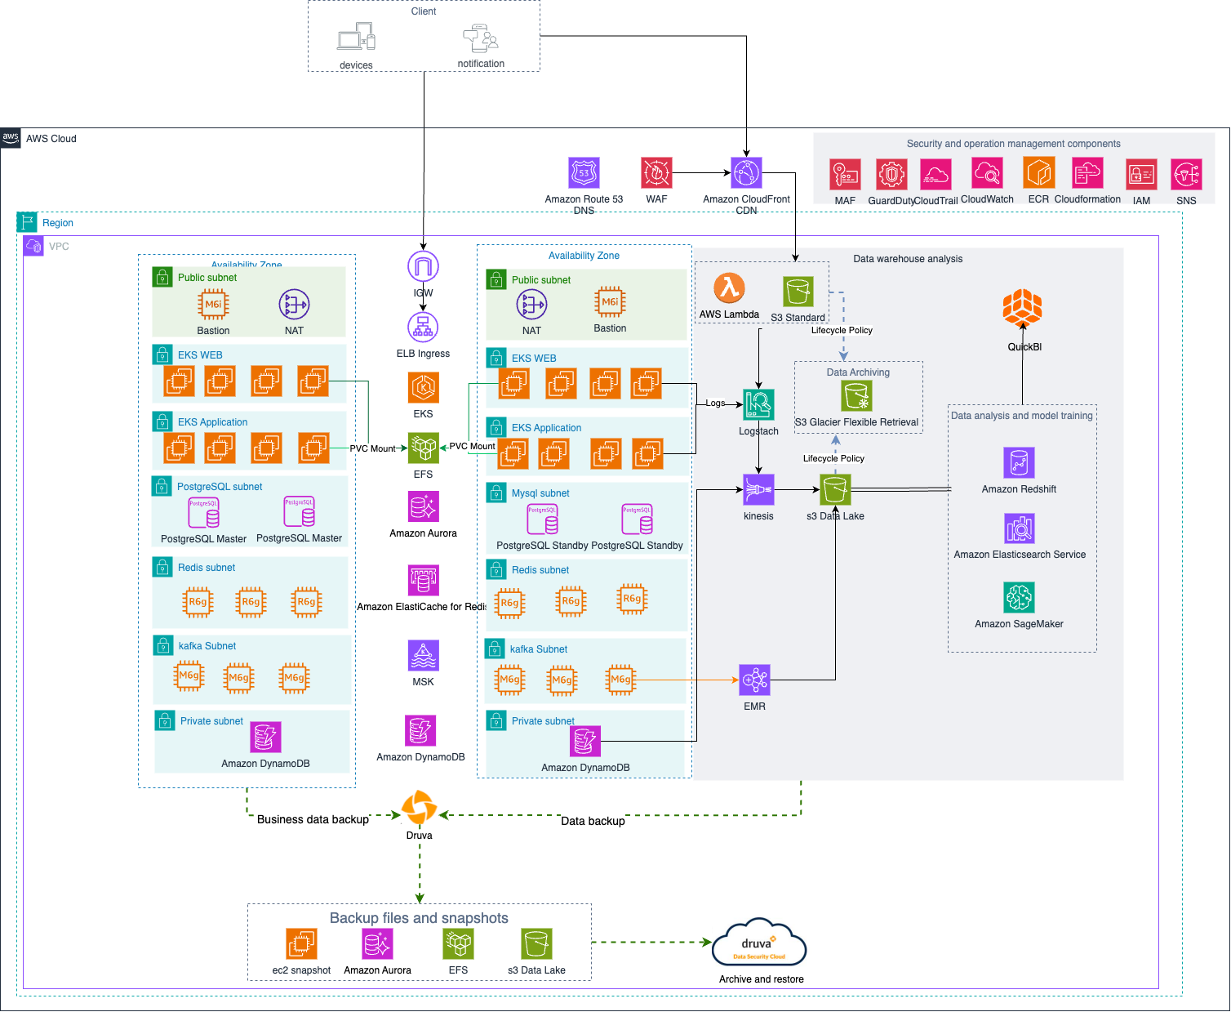
Task: Select the central EKS icon
Action: coord(423,388)
